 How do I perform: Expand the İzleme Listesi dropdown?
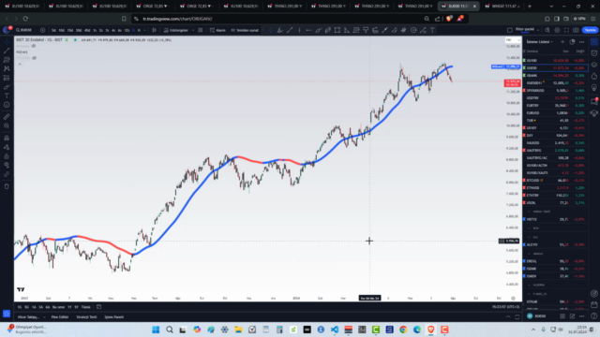[540, 41]
